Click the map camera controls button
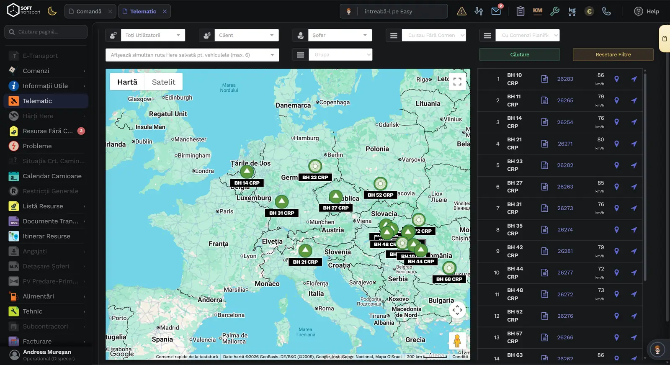Image resolution: width=670 pixels, height=365 pixels. click(x=457, y=310)
